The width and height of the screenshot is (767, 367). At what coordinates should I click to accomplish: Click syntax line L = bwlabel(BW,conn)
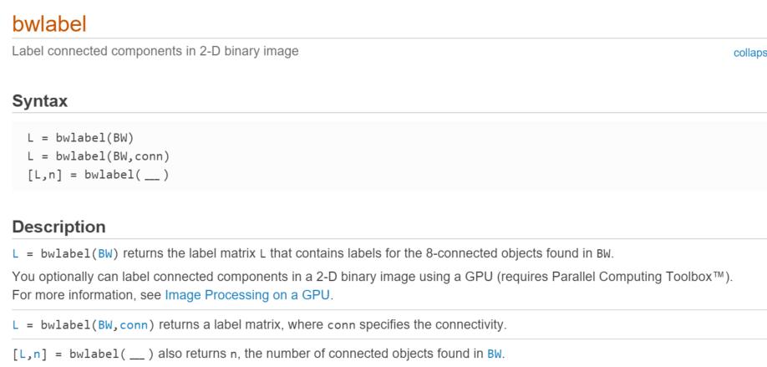coord(99,156)
